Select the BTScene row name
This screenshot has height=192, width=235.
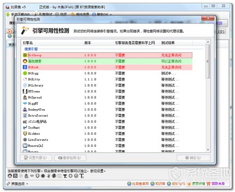[34, 91]
